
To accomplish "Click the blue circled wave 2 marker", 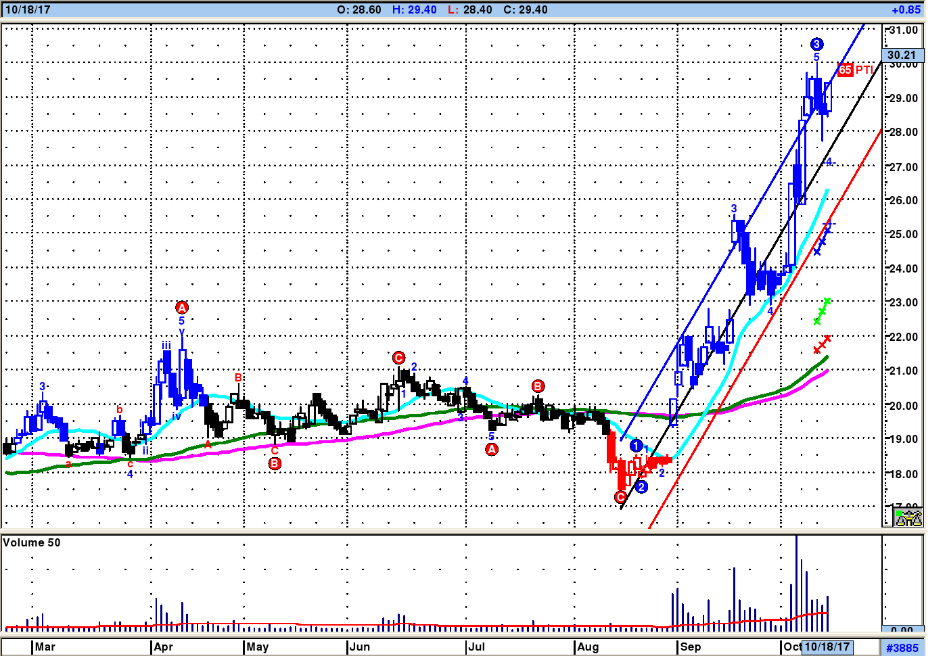I will coord(641,486).
